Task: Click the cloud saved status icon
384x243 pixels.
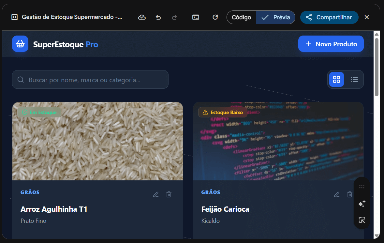Action: [x=142, y=17]
